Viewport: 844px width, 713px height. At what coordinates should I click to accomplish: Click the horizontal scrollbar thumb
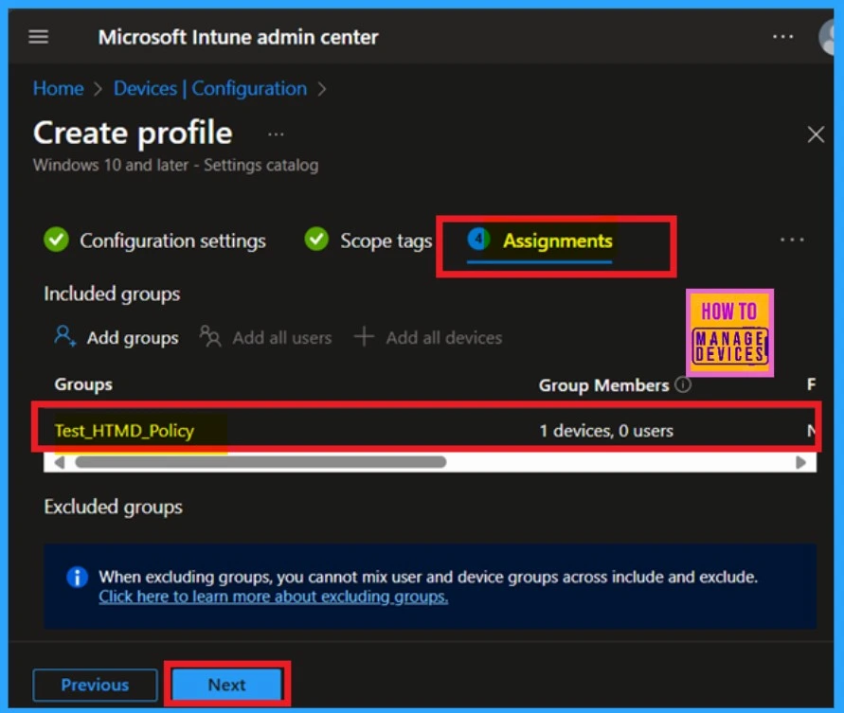coord(260,462)
